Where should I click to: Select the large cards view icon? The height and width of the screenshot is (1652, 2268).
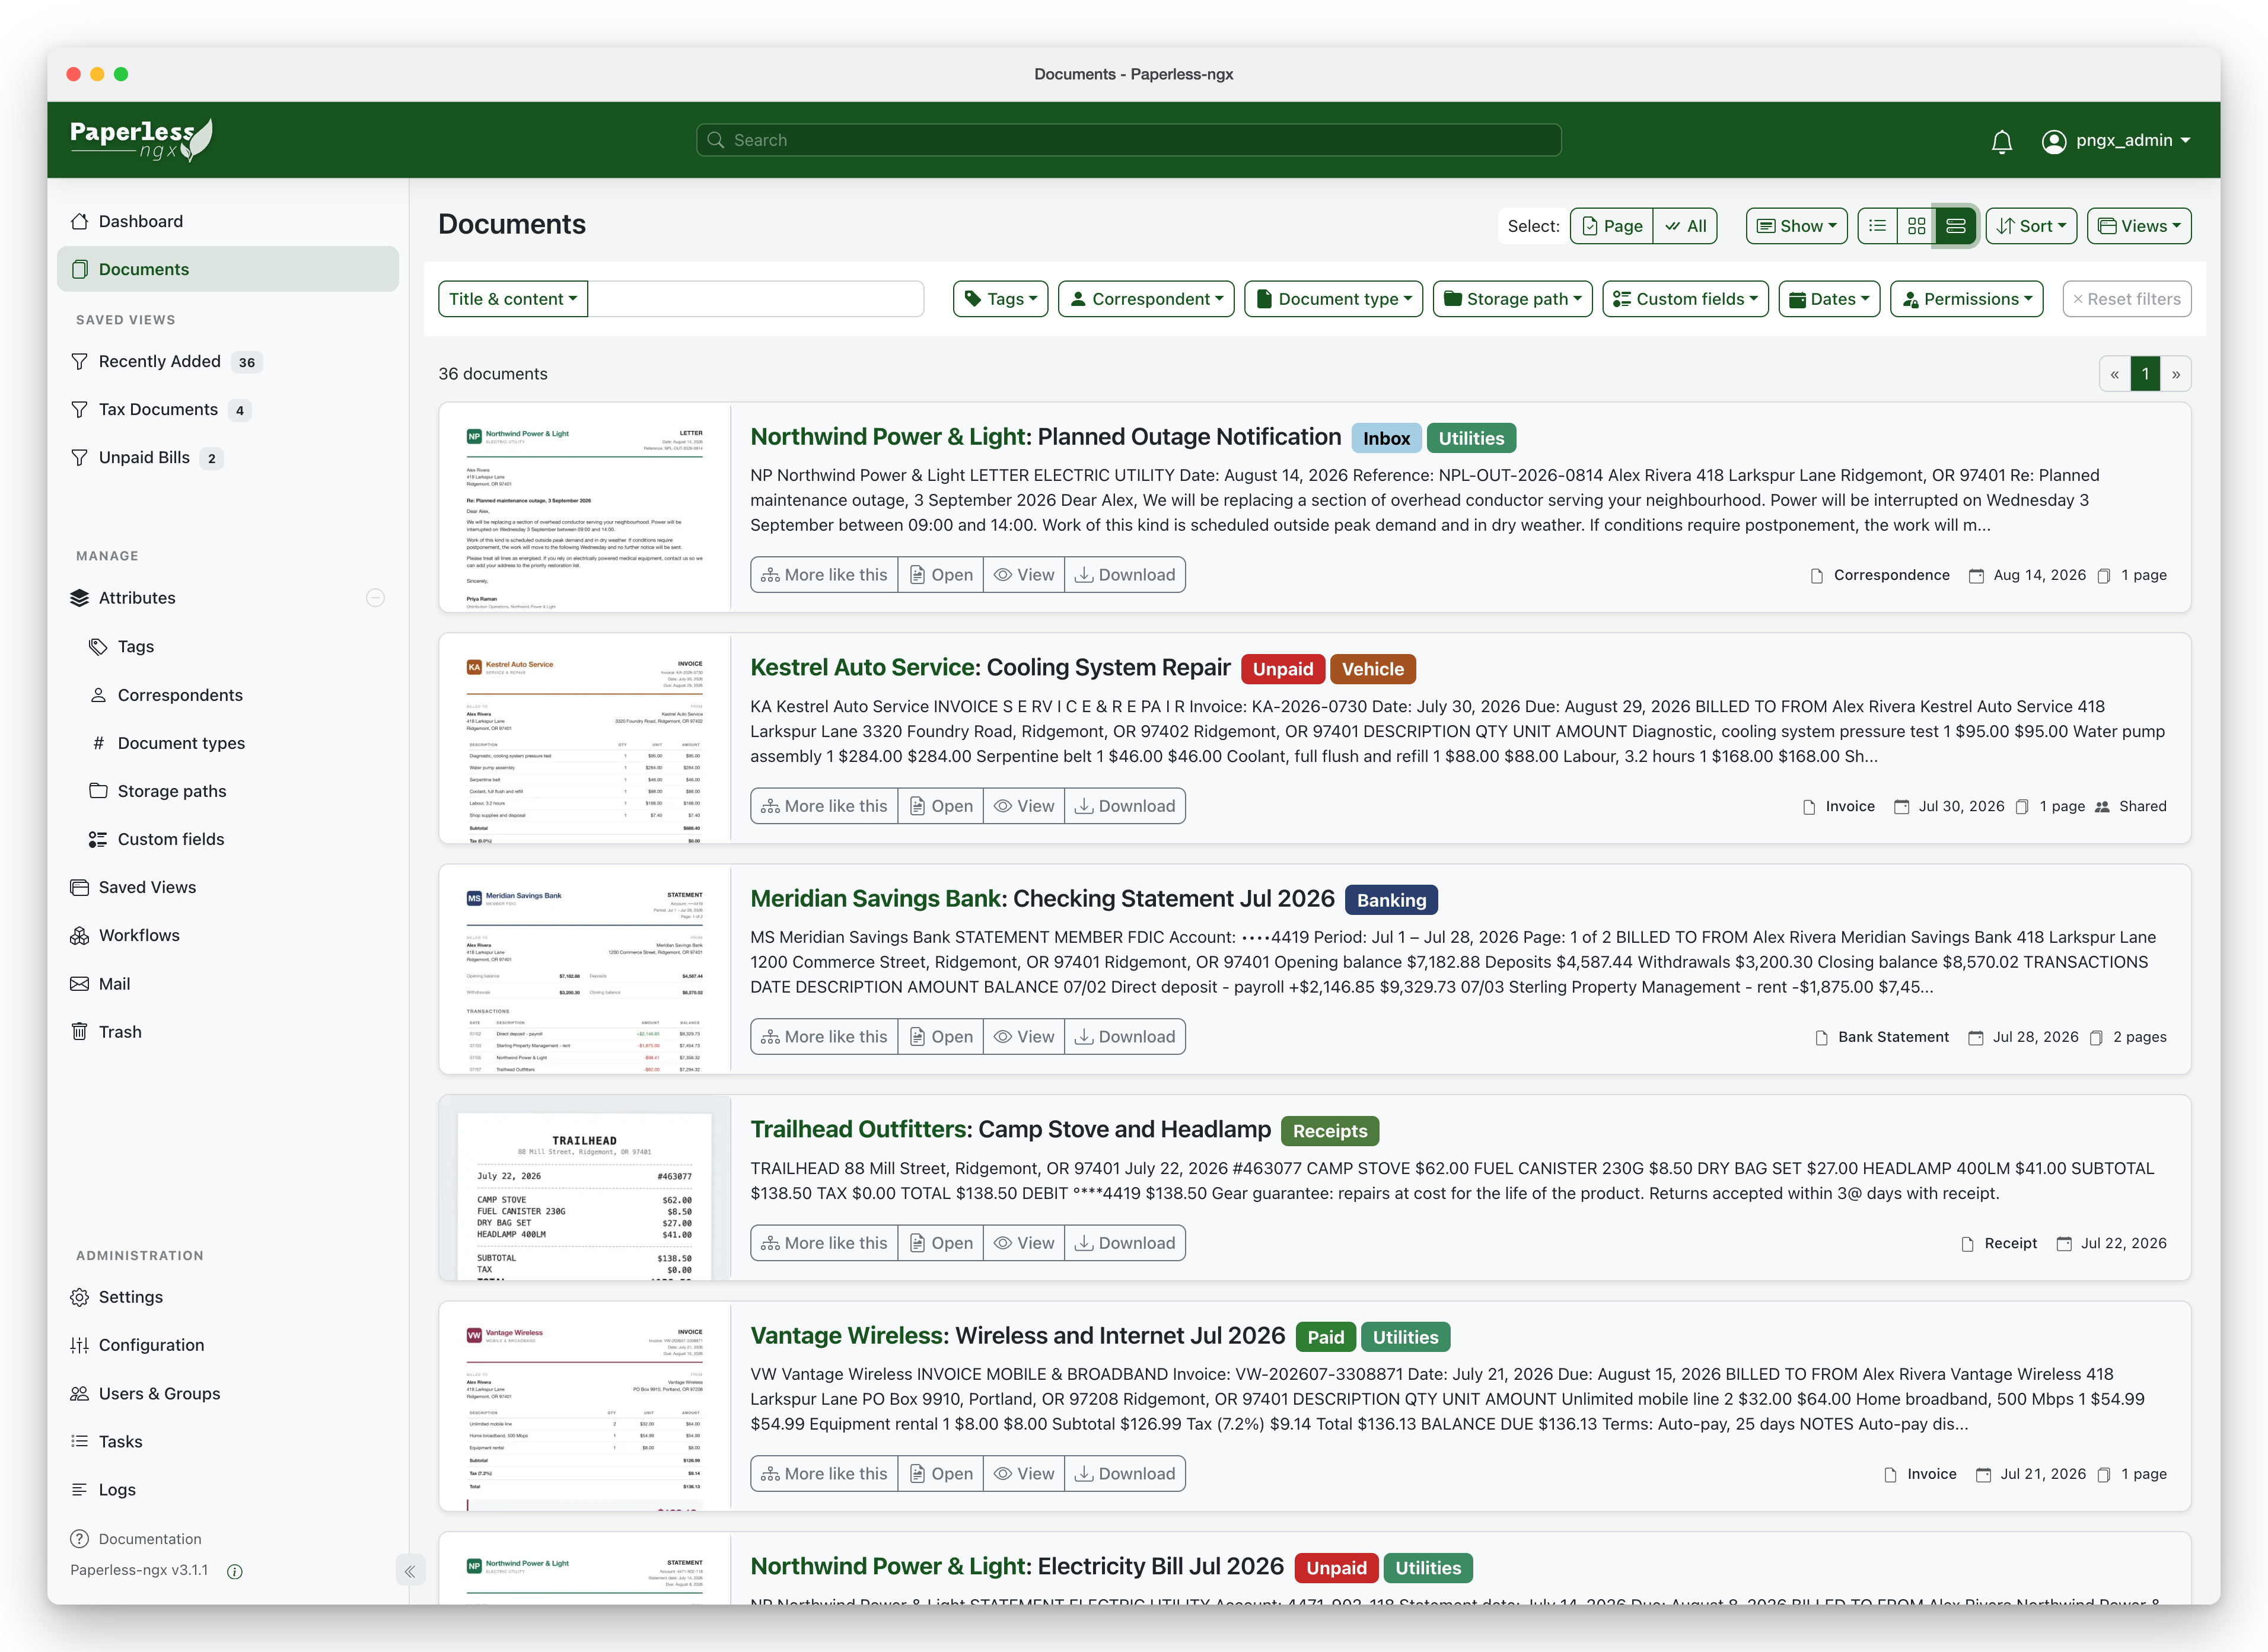[x=1955, y=226]
